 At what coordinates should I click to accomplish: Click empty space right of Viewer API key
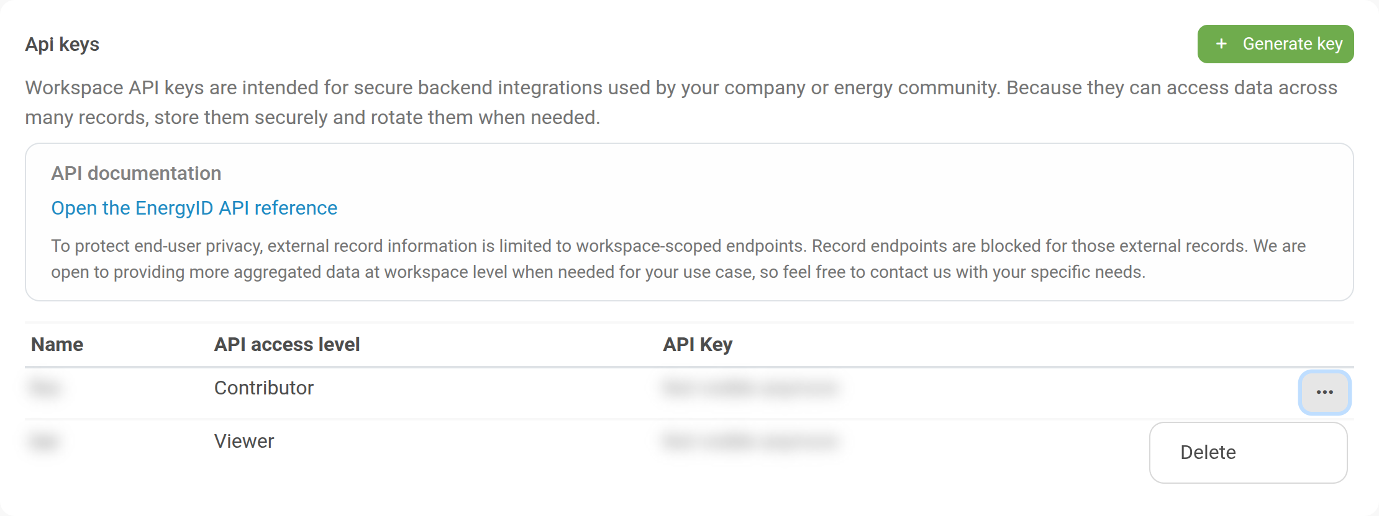[994, 442]
